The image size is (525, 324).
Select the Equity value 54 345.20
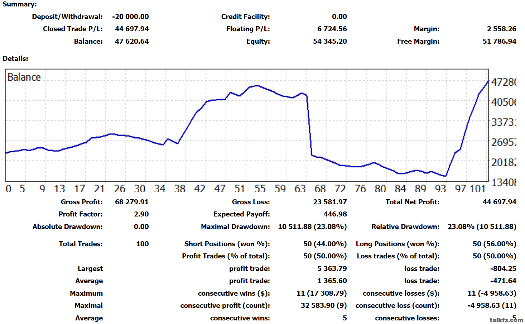(x=330, y=41)
